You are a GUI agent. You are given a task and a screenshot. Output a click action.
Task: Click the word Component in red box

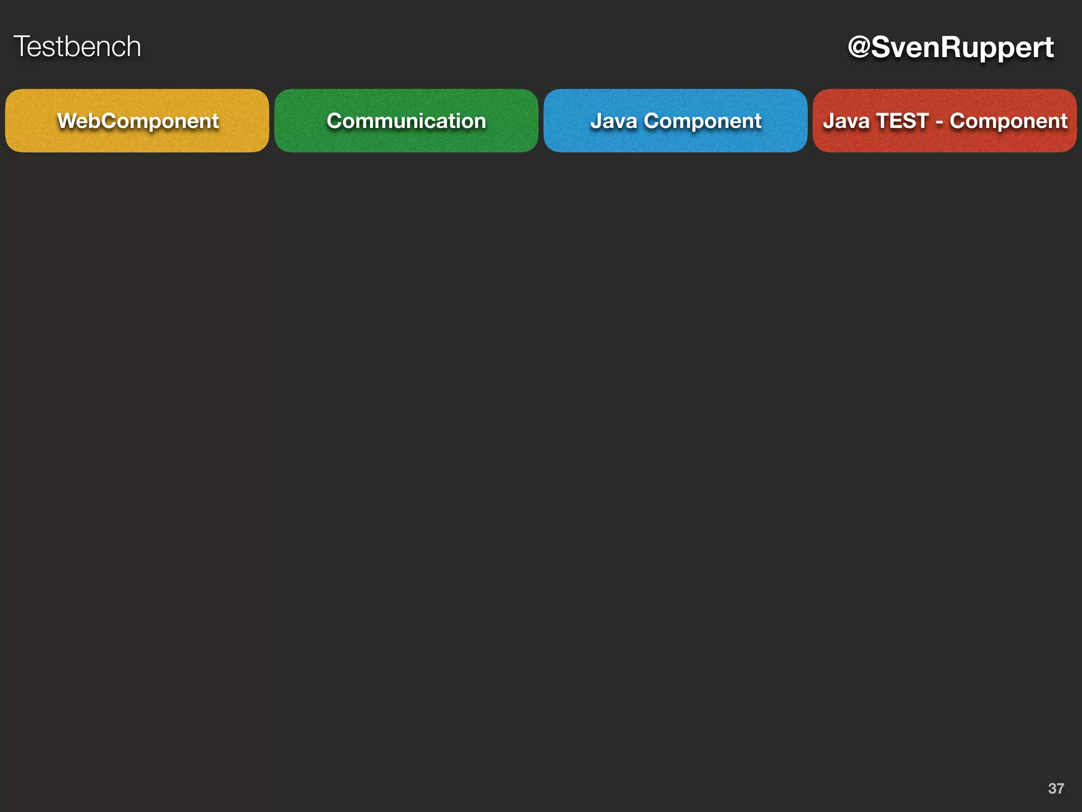[x=1008, y=121]
